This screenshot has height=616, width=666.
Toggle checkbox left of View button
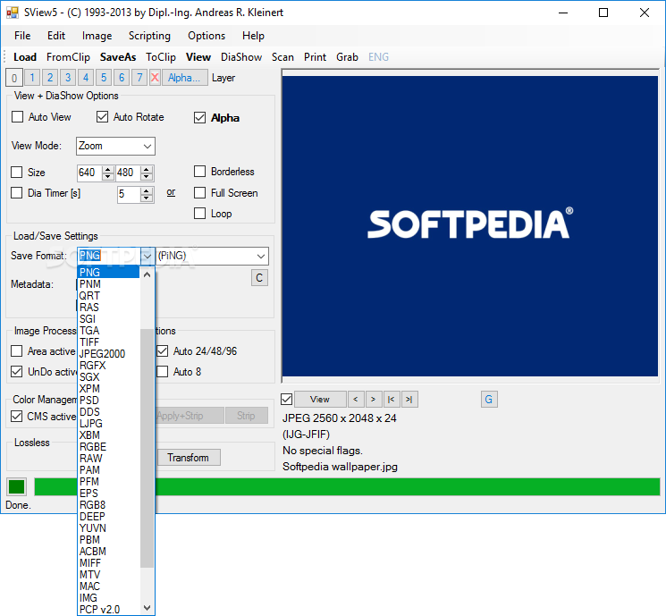[x=287, y=400]
